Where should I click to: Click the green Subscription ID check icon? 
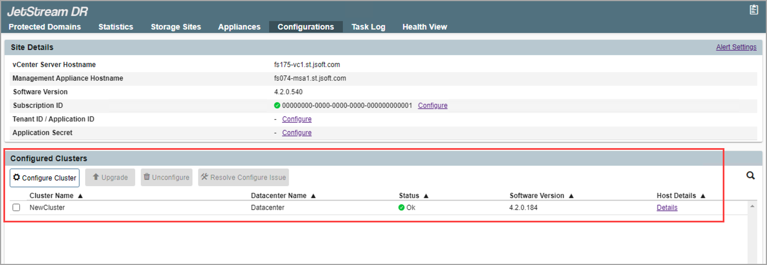277,106
